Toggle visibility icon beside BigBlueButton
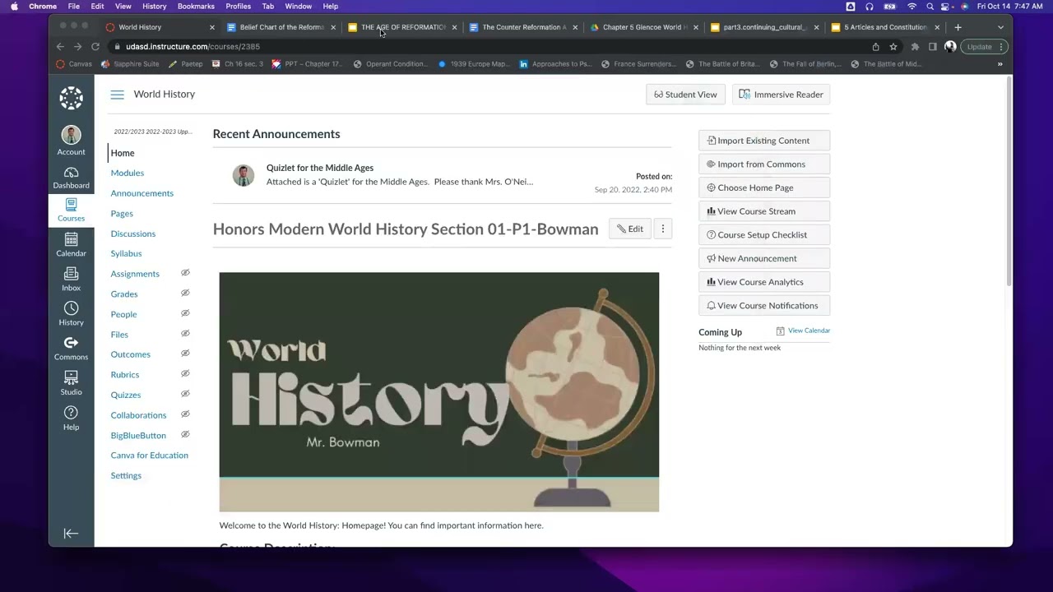The height and width of the screenshot is (592, 1053). click(x=185, y=434)
